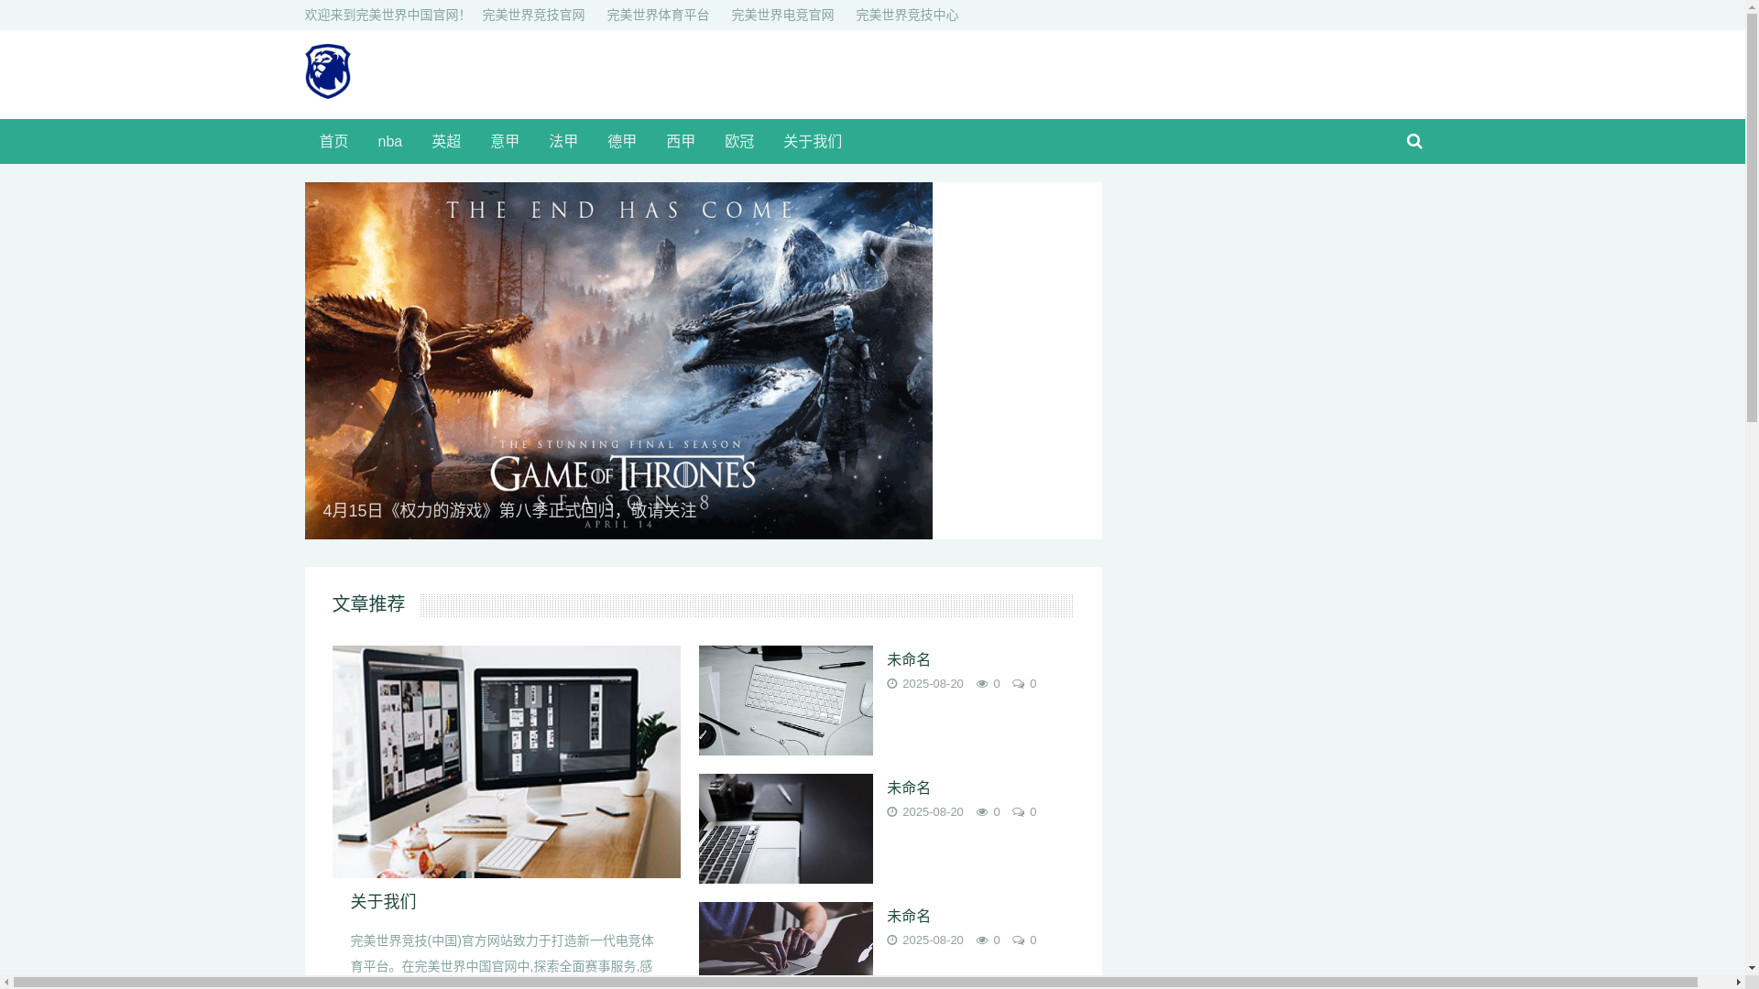The width and height of the screenshot is (1759, 989).
Task: Click the clock icon of third article
Action: pyautogui.click(x=892, y=940)
